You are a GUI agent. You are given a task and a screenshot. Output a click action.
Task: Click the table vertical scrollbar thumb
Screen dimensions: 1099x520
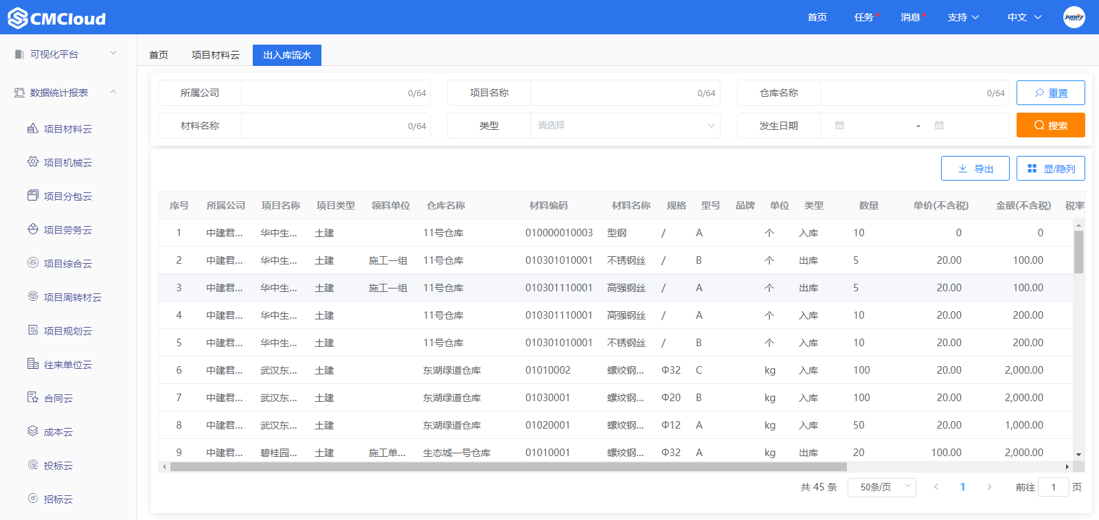click(x=1078, y=251)
